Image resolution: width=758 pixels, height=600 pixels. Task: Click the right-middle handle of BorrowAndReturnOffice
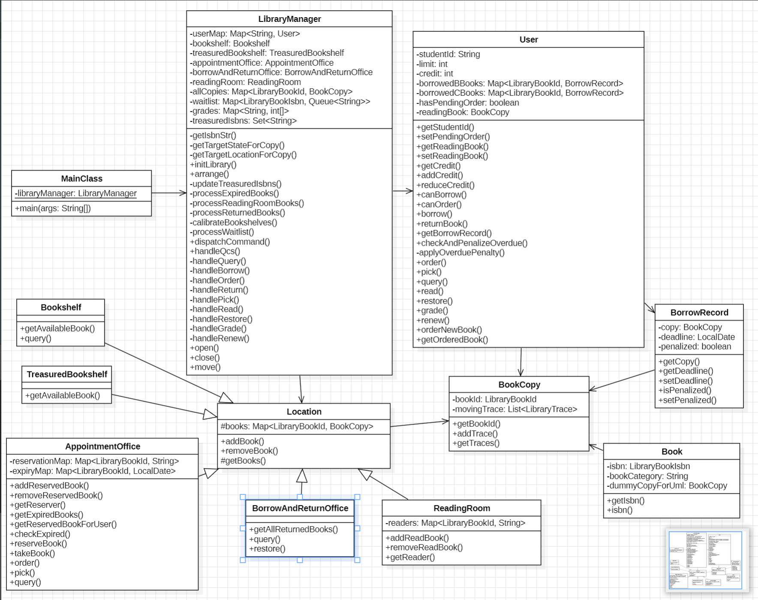point(357,528)
